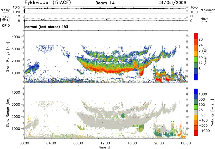Click the '28' label on Power color bar

point(200,39)
